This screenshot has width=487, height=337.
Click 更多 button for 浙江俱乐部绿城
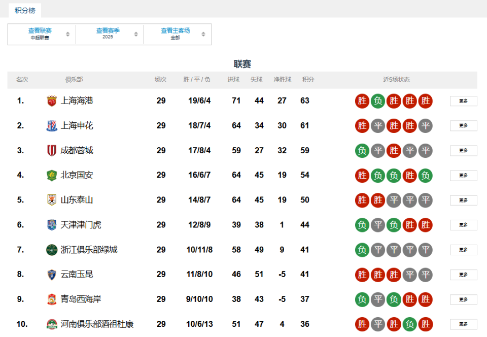(x=463, y=250)
